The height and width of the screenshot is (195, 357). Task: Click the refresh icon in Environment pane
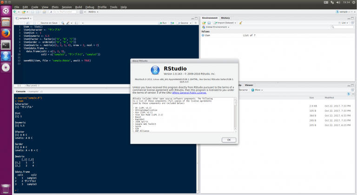352,23
